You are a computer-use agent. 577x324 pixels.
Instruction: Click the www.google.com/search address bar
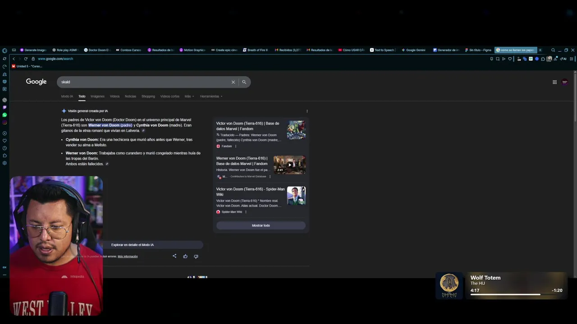[x=55, y=59]
